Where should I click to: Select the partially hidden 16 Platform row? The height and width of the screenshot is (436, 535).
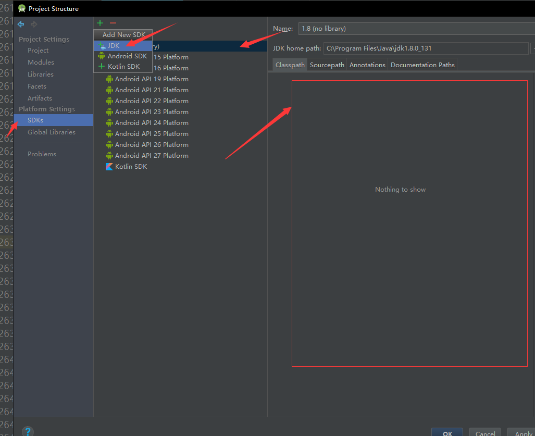tap(209, 68)
